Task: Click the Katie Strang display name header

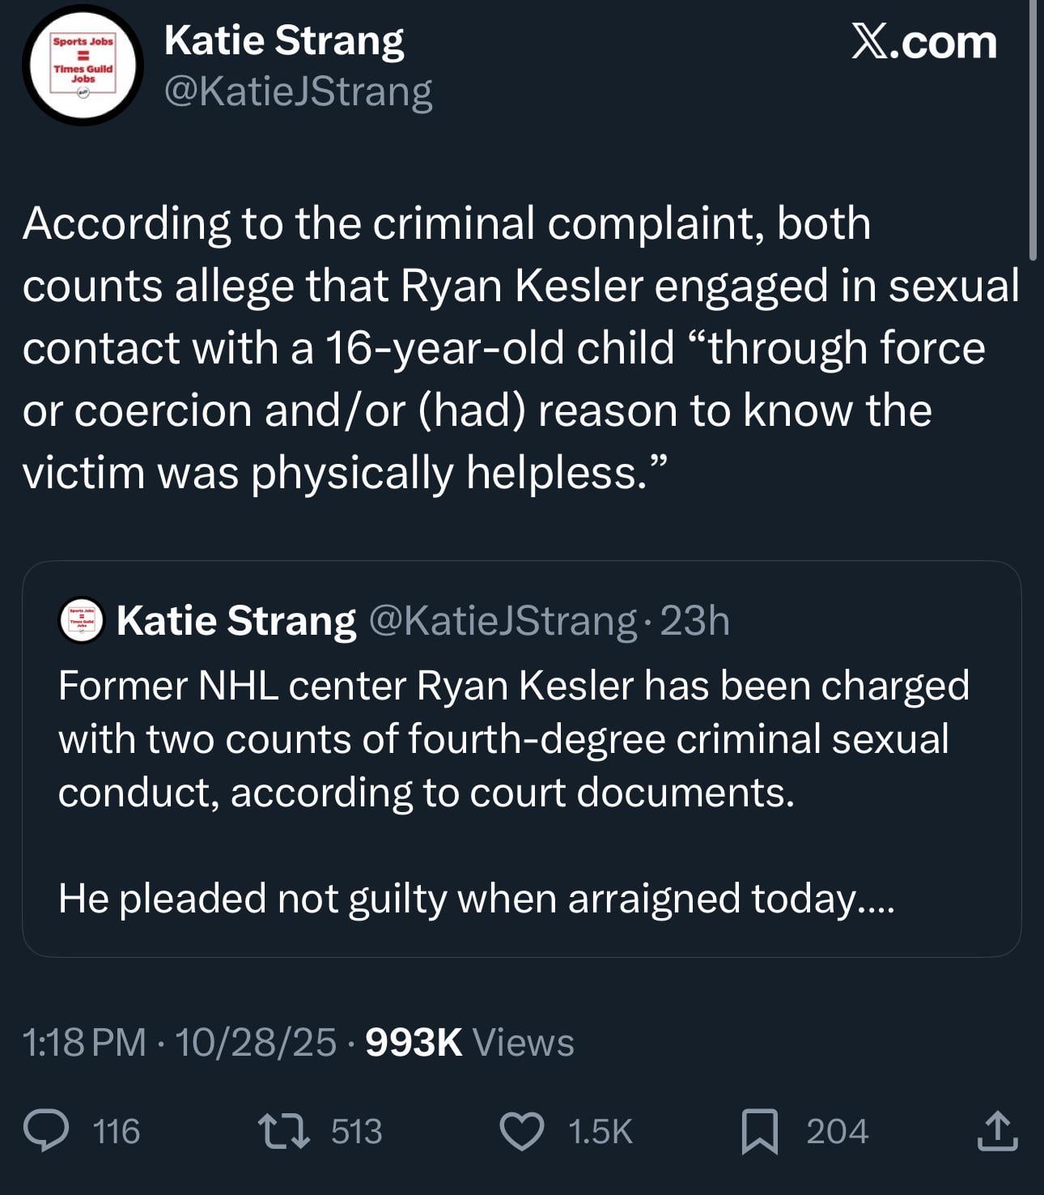Action: [284, 40]
